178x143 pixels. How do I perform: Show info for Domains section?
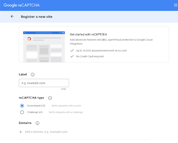tap(37, 123)
